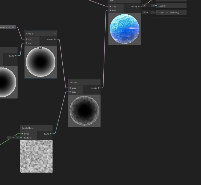Click Out(4) port on the selected Multiply node
Viewport: 201px width, 185px height.
click(x=55, y=39)
